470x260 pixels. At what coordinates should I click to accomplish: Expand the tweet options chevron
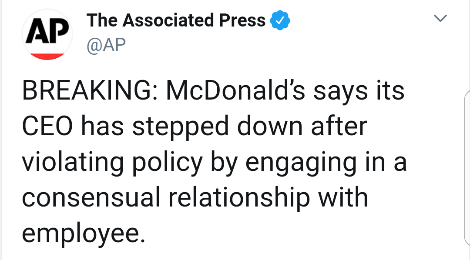coord(440,18)
